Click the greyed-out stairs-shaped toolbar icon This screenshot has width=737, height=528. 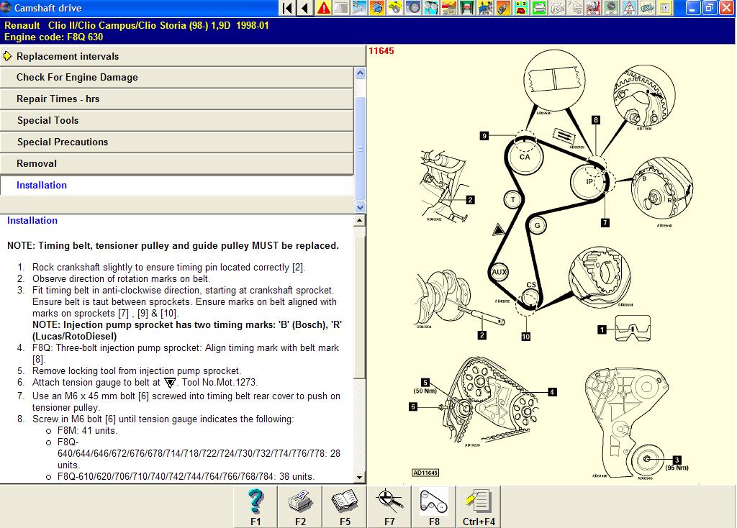coord(556,8)
